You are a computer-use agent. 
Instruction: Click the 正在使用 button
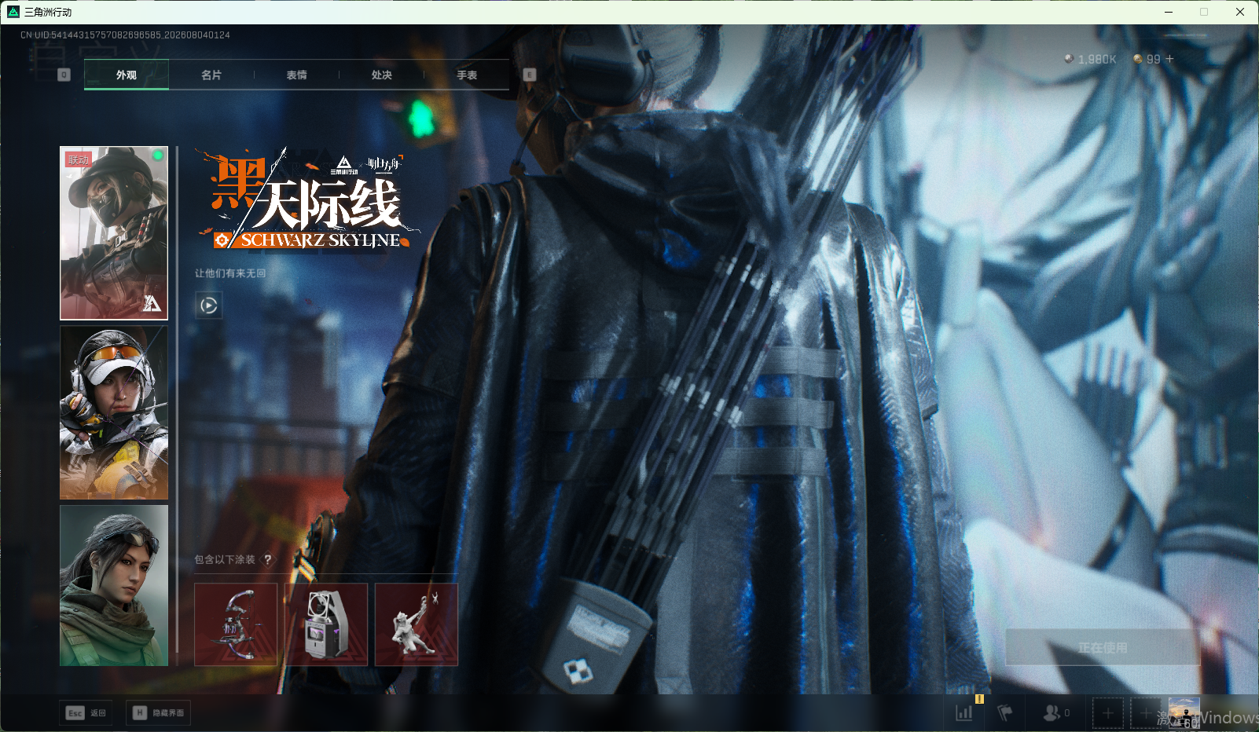[x=1103, y=647]
